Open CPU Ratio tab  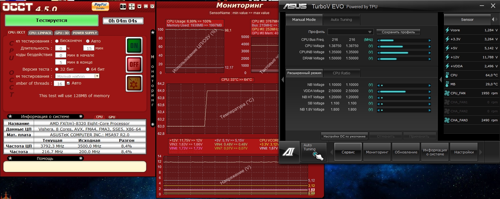tap(341, 73)
